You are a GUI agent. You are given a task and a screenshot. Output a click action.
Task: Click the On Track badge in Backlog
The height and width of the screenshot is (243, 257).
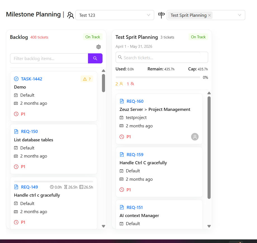93,37
